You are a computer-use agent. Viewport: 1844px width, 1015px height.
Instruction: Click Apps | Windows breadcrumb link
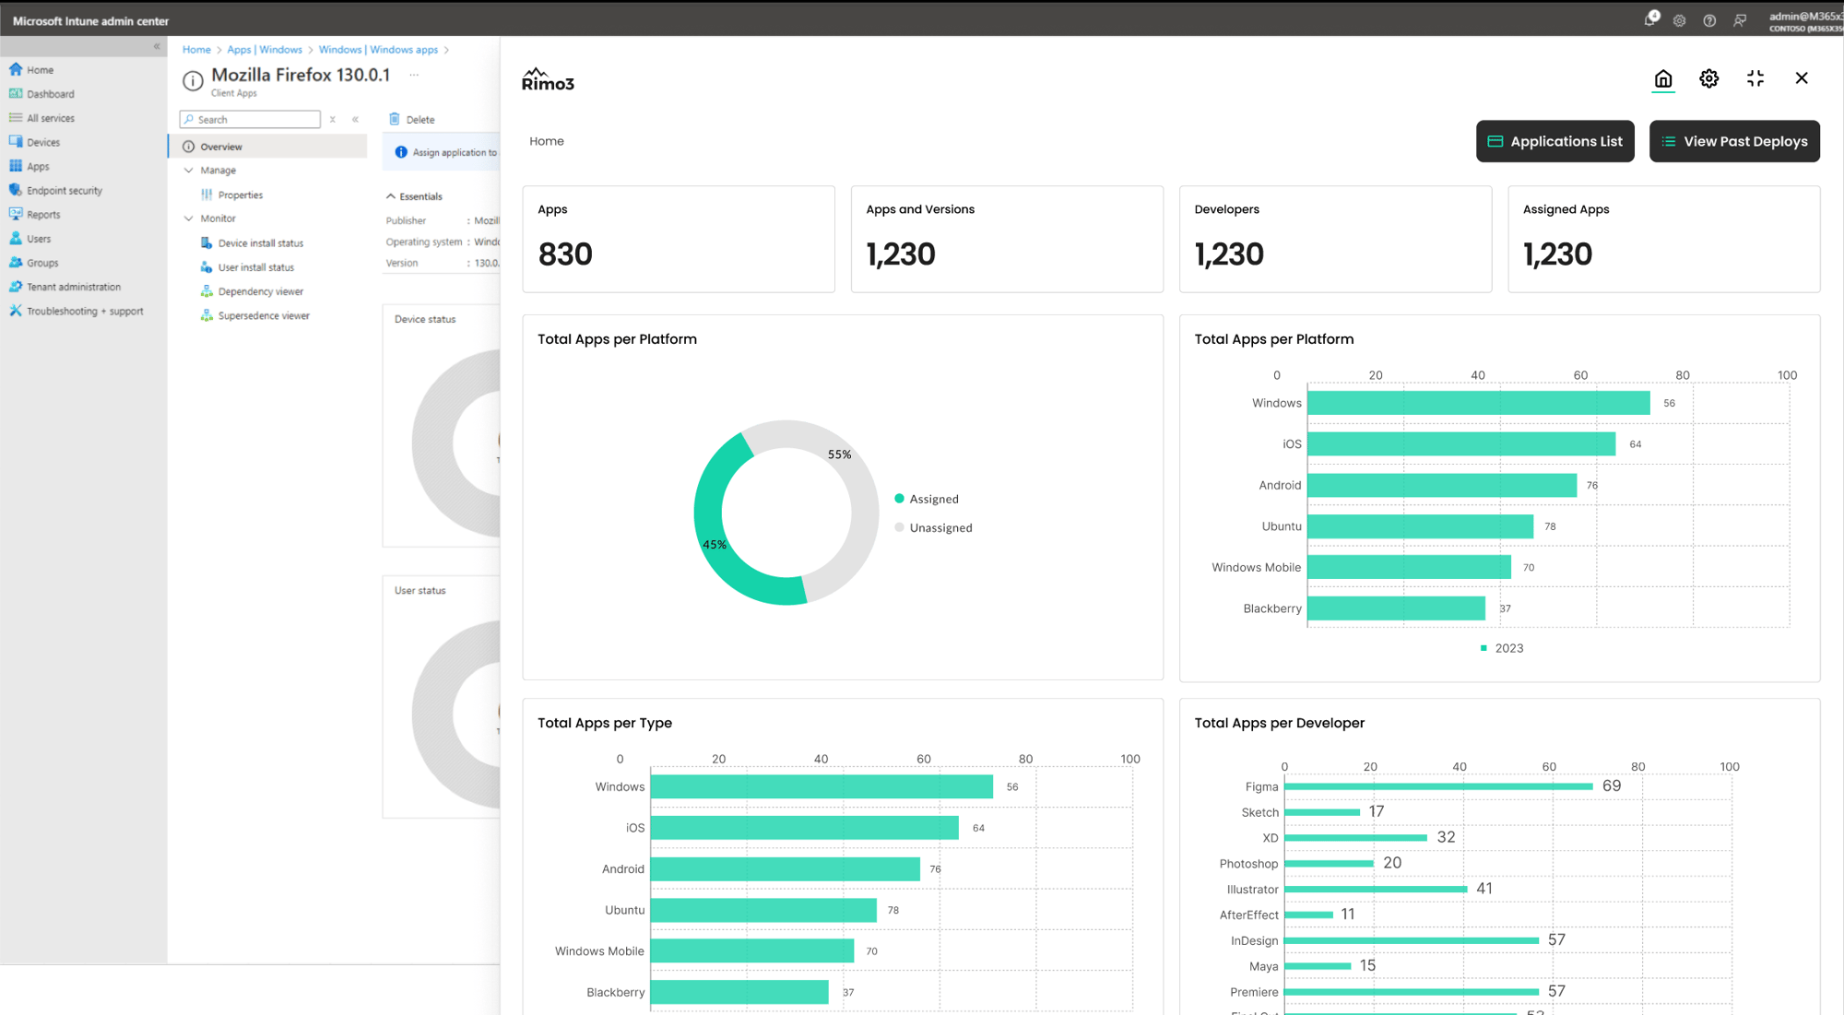coord(265,50)
